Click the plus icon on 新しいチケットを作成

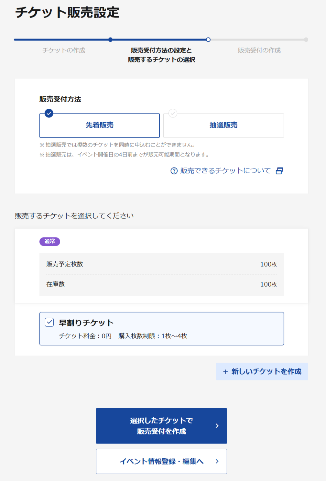coord(225,372)
